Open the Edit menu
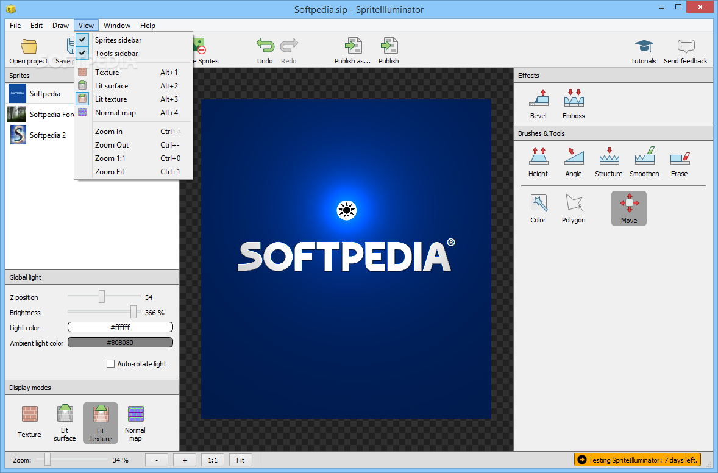718x473 pixels. 37,25
